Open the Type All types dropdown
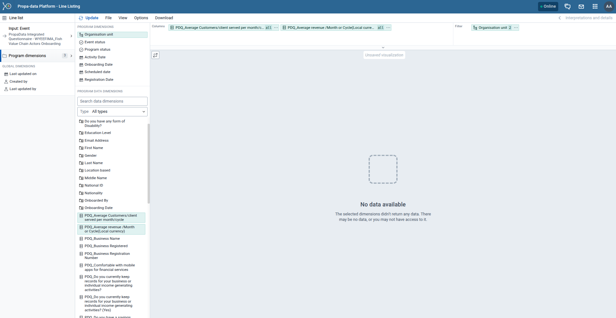The image size is (616, 318). tap(112, 112)
